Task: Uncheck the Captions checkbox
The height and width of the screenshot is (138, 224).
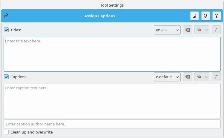Action: [x=6, y=77]
